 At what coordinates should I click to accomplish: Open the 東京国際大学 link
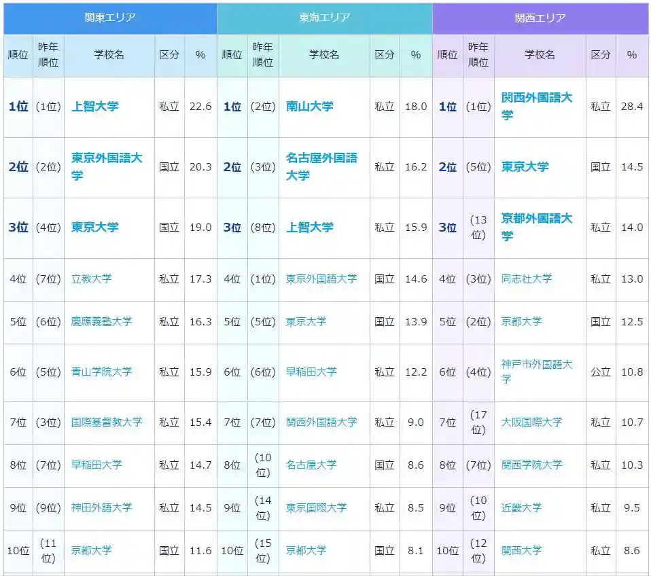tap(316, 507)
